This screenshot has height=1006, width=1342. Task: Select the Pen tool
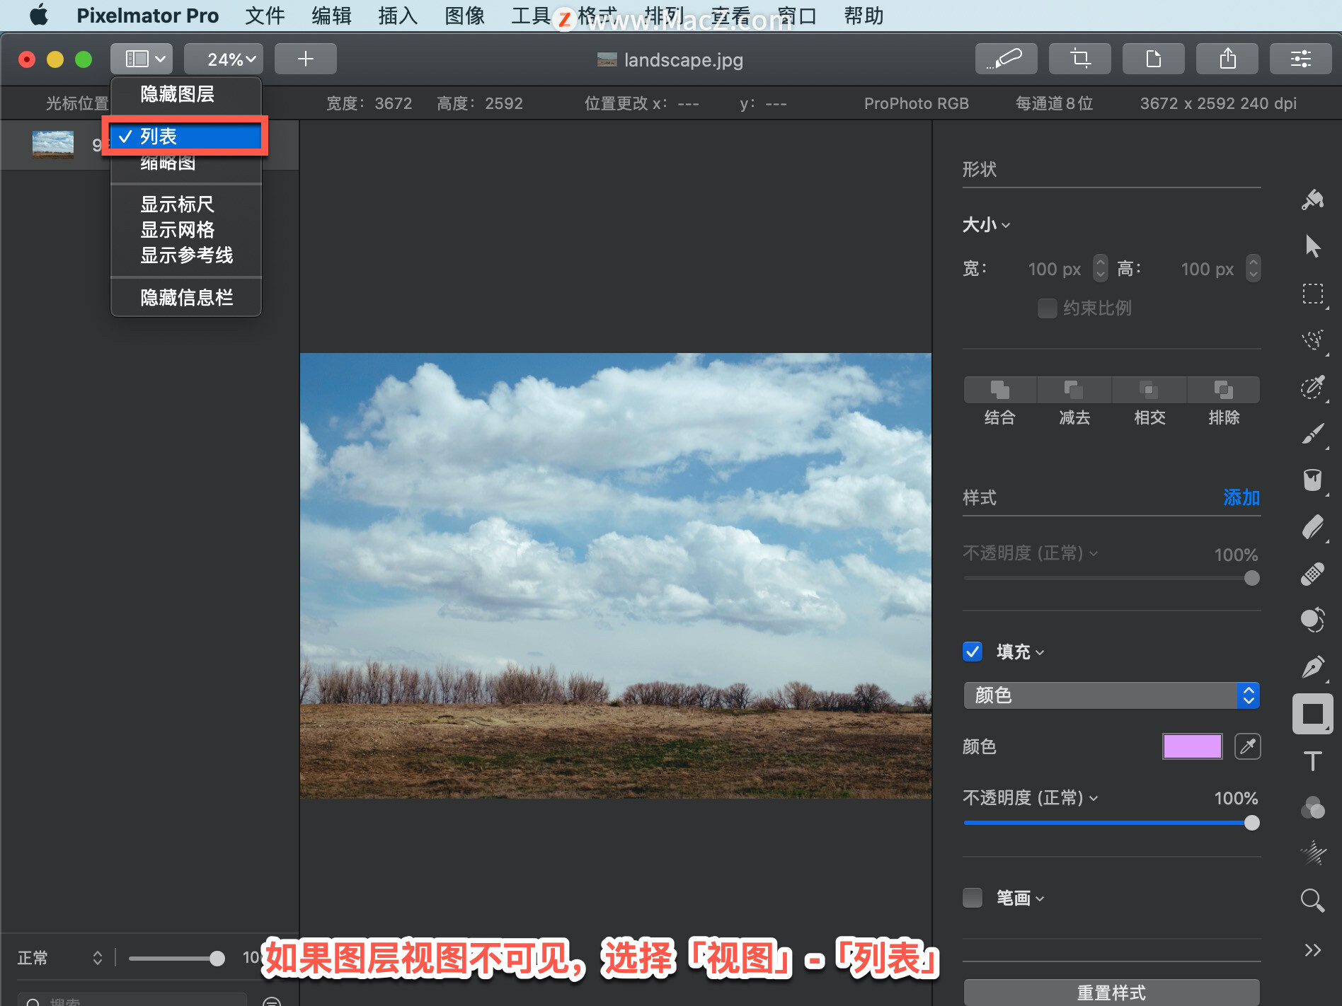pyautogui.click(x=1312, y=667)
